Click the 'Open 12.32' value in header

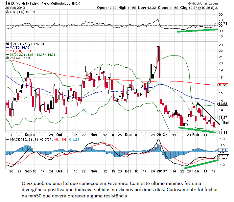pyautogui.click(x=107, y=8)
